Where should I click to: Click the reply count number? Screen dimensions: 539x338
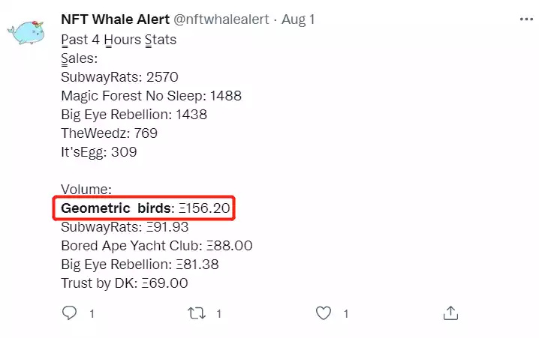[92, 313]
